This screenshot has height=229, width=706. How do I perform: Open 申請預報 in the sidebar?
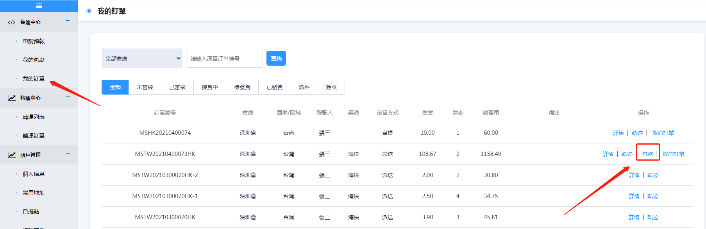pyautogui.click(x=34, y=41)
